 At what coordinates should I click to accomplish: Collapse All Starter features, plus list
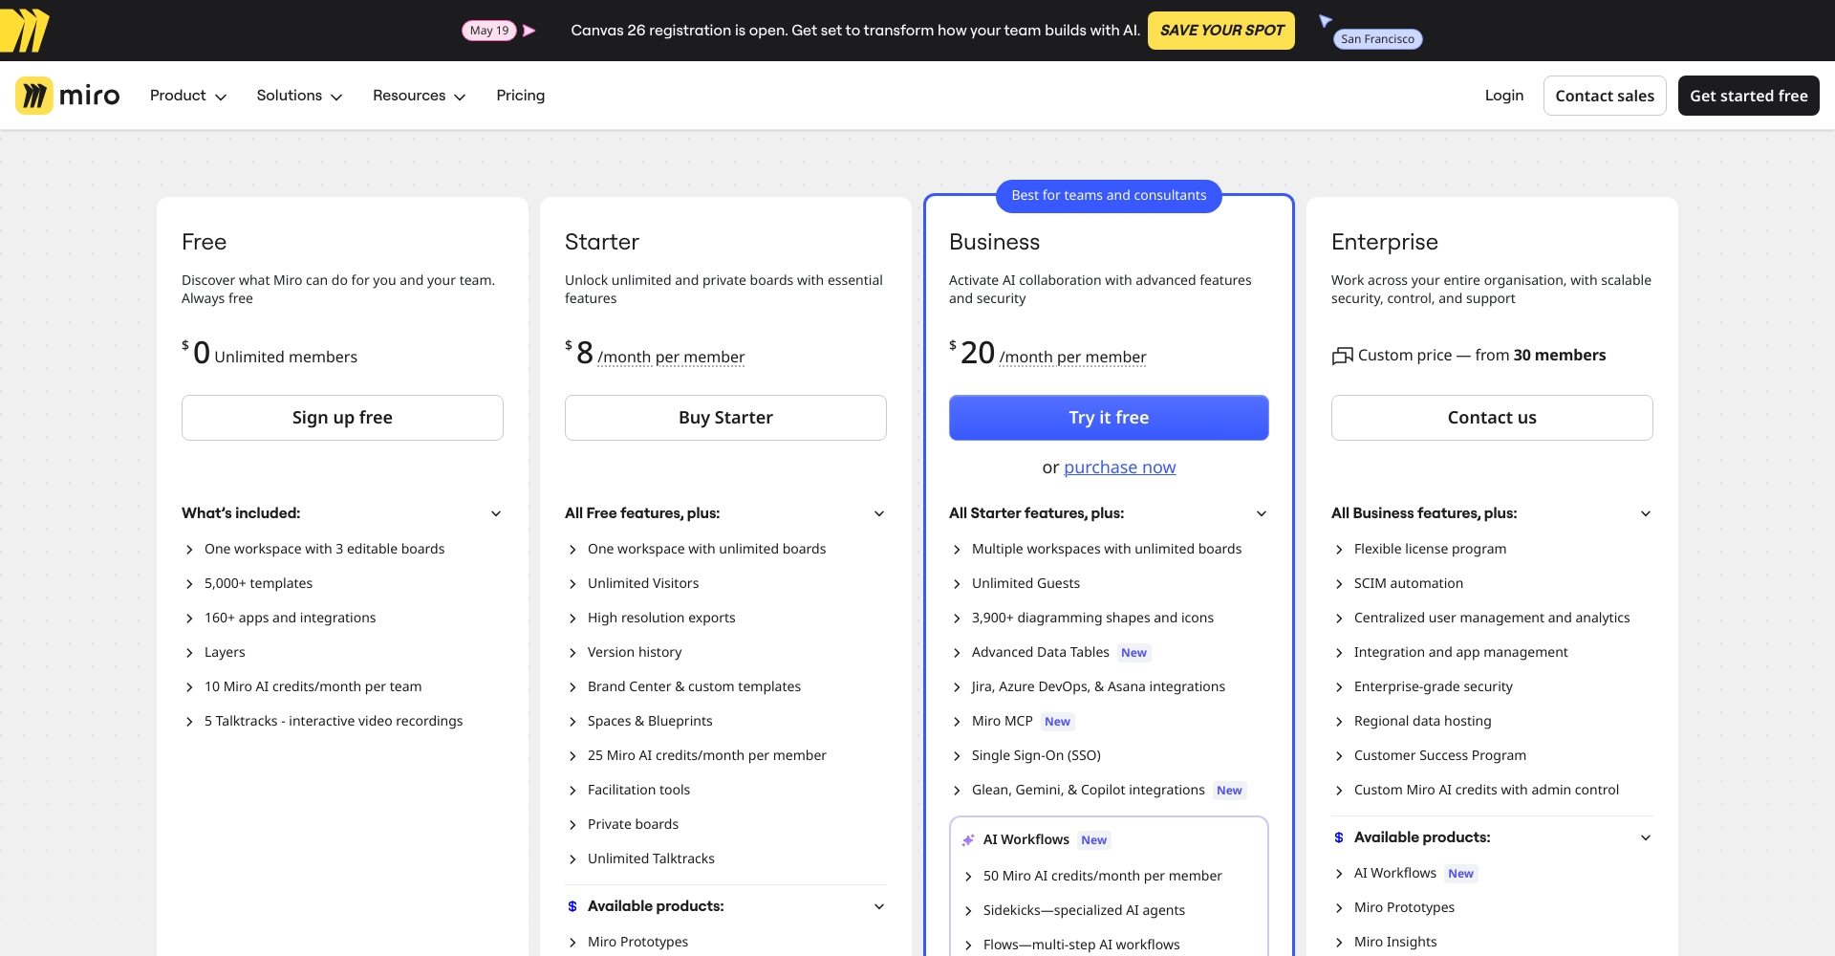pos(1261,513)
